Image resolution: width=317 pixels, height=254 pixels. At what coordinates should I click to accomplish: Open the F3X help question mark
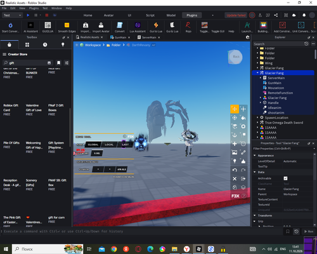pyautogui.click(x=243, y=196)
